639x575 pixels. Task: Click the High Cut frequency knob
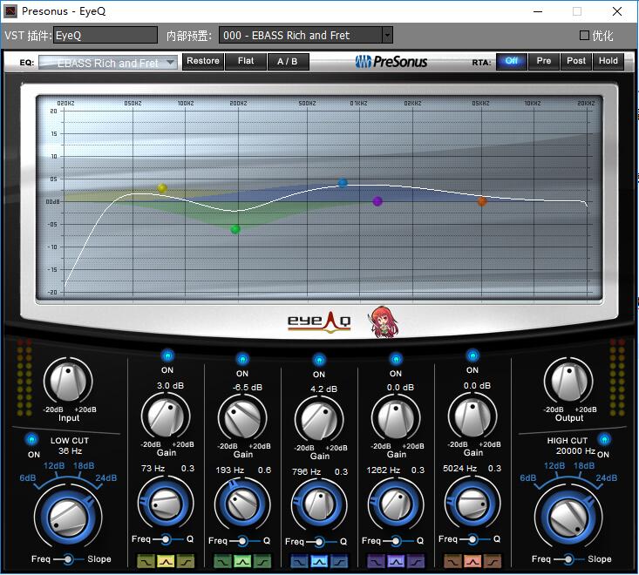pyautogui.click(x=568, y=517)
